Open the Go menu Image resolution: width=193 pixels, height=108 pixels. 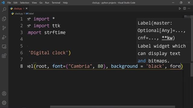[x=41, y=3]
